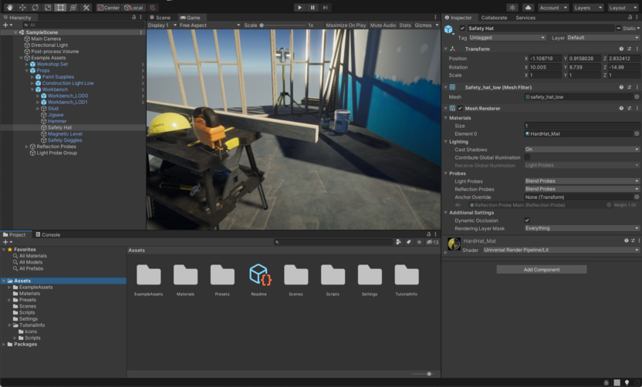Screen dimensions: 642x387
Task: Switch to the Scene tab
Action: (x=161, y=17)
